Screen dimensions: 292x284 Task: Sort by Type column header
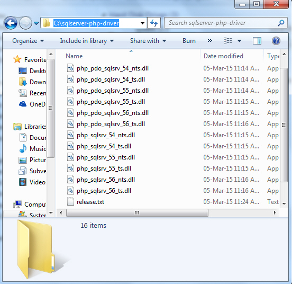[273, 56]
